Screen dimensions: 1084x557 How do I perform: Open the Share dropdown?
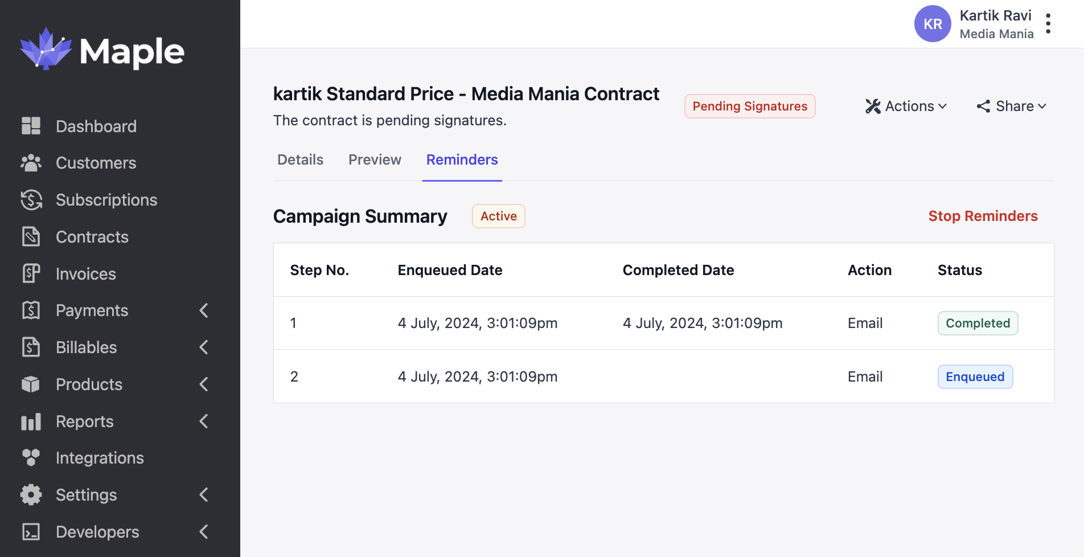coord(1012,107)
